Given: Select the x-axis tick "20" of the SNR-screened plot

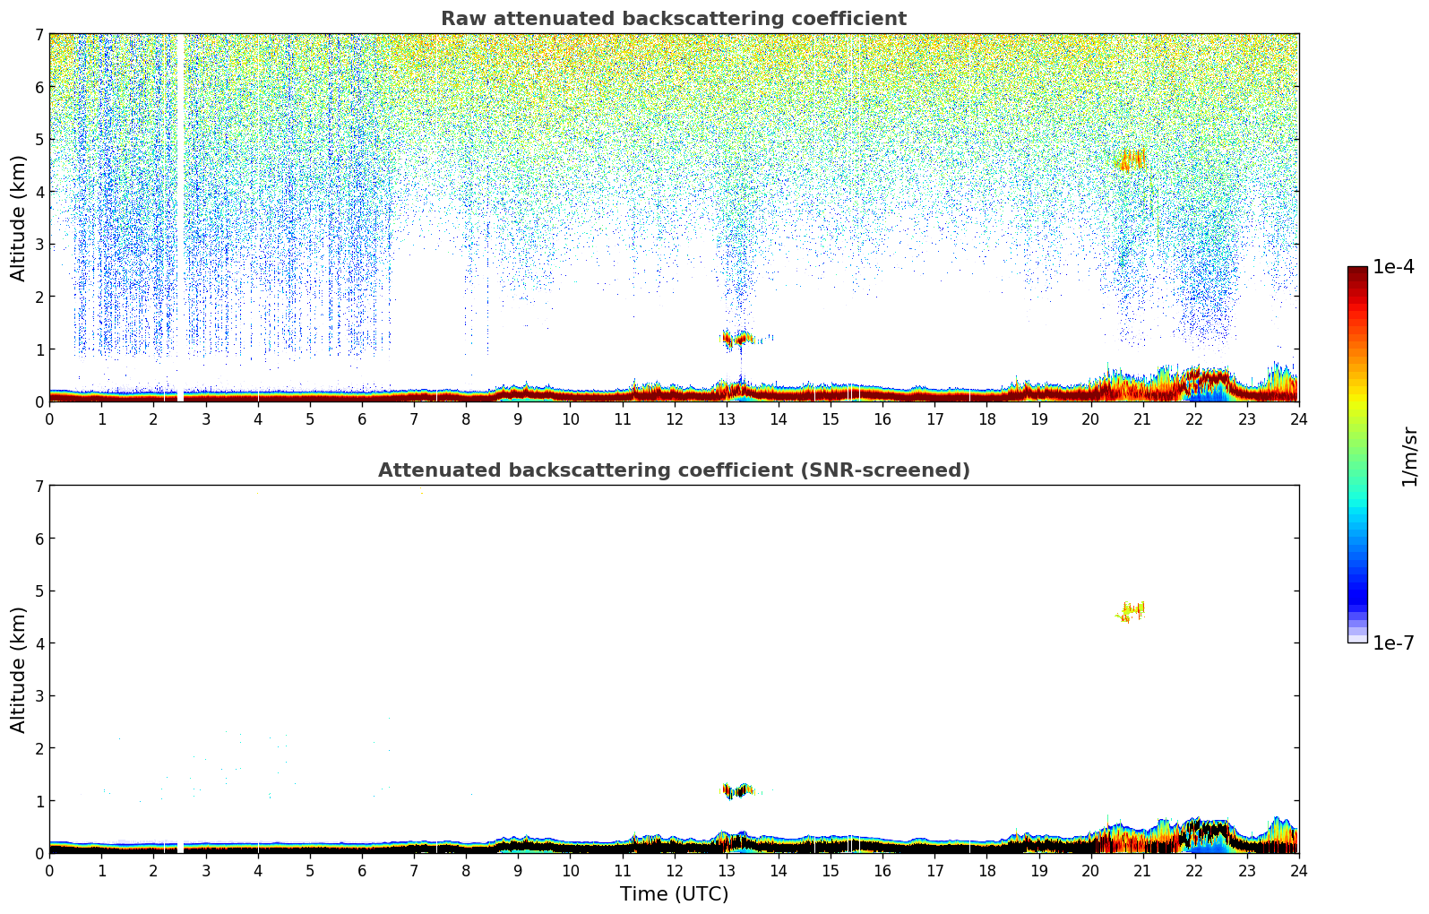Looking at the screenshot, I should 1090,871.
